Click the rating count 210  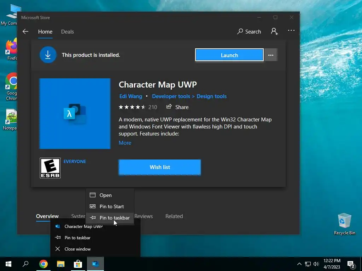[153, 107]
